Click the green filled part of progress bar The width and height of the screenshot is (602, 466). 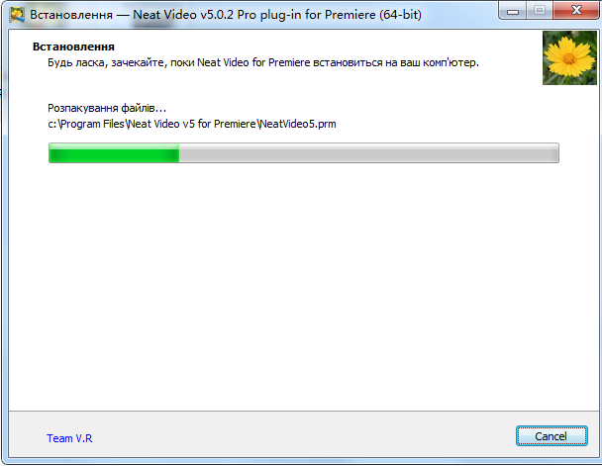114,153
